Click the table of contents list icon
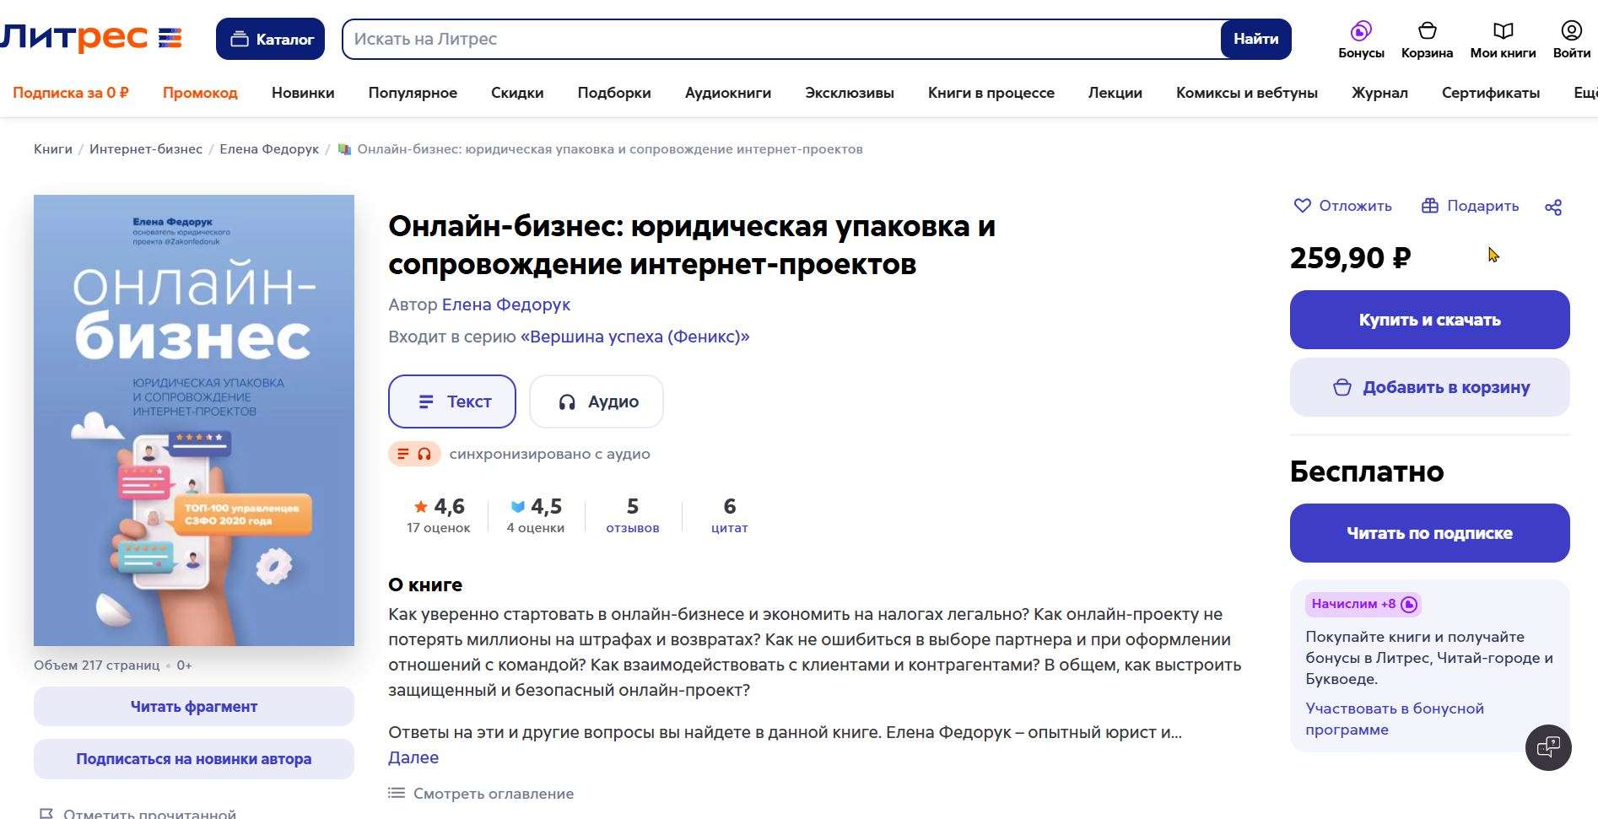The image size is (1598, 819). (x=397, y=793)
